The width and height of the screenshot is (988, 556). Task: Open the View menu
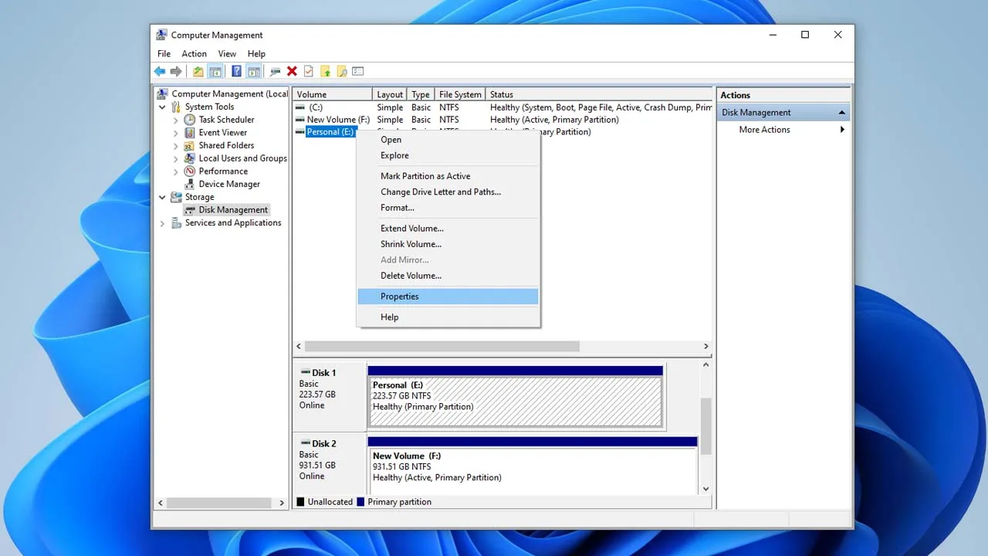[227, 54]
